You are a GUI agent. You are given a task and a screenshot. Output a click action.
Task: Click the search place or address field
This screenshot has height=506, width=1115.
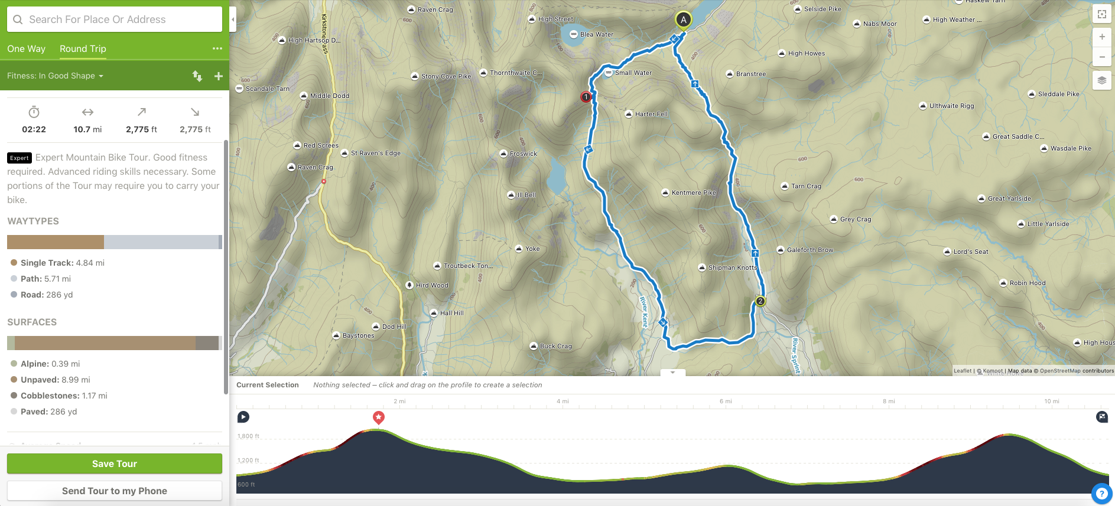[x=115, y=19]
